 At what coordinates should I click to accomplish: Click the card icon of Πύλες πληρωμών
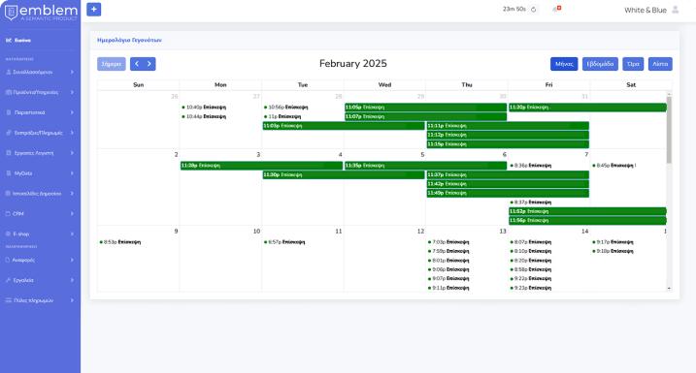pyautogui.click(x=9, y=300)
